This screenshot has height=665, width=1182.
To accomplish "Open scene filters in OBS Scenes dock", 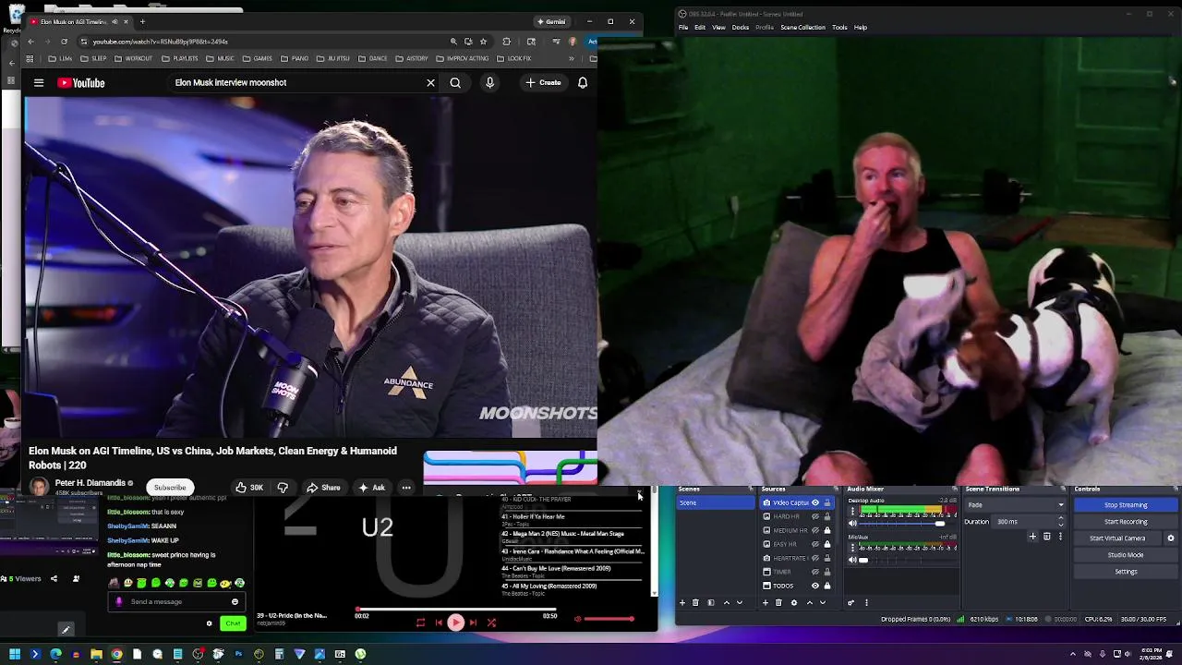I will pos(711,602).
